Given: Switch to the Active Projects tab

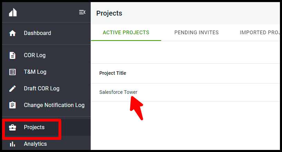Looking at the screenshot, I should coord(126,33).
